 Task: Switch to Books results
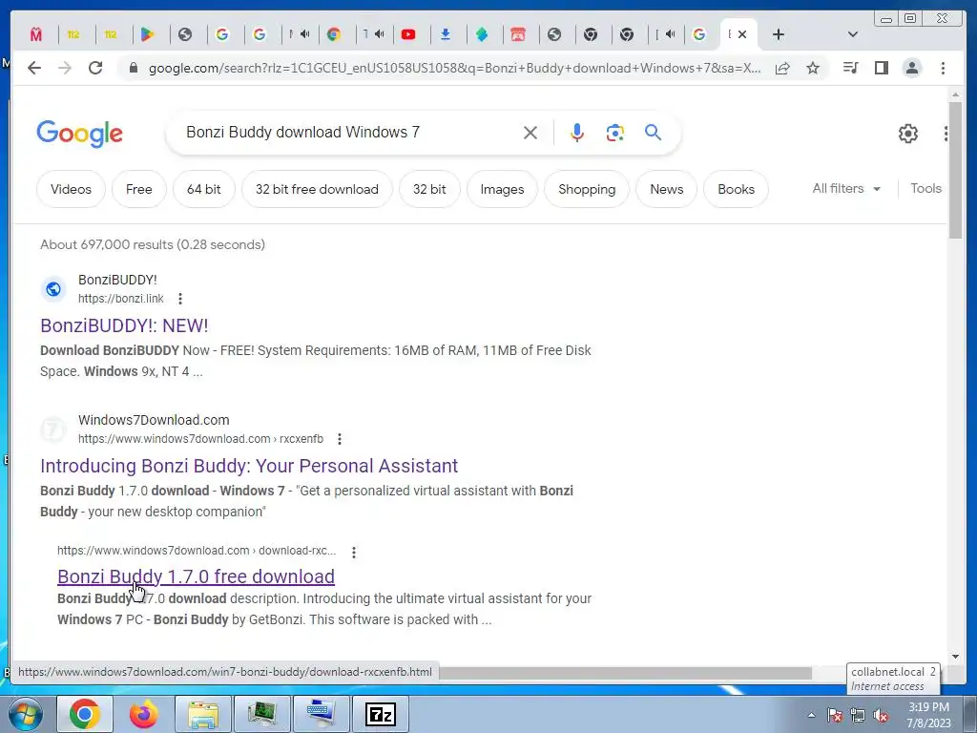(736, 189)
